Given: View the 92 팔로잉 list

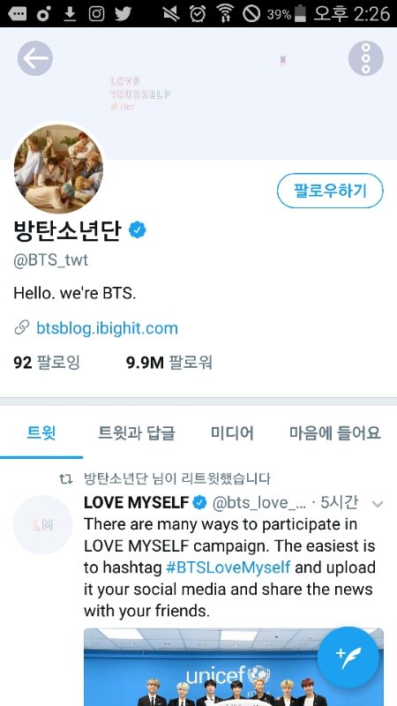Looking at the screenshot, I should [x=47, y=363].
